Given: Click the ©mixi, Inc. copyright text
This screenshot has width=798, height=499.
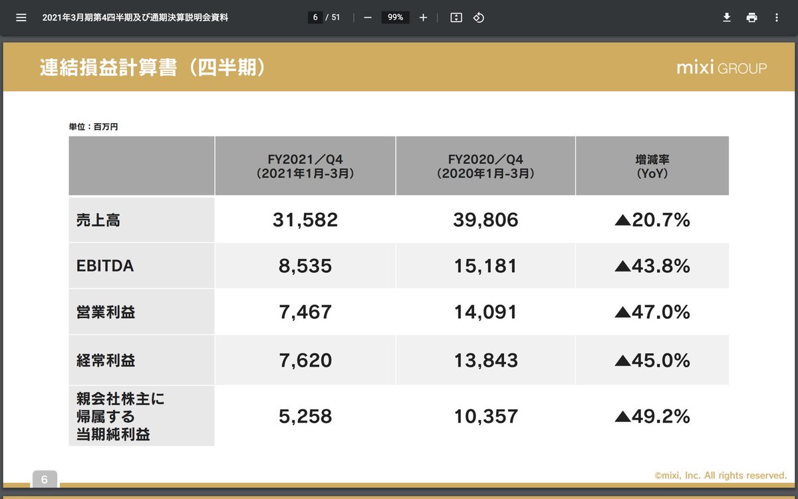Looking at the screenshot, I should tap(720, 475).
